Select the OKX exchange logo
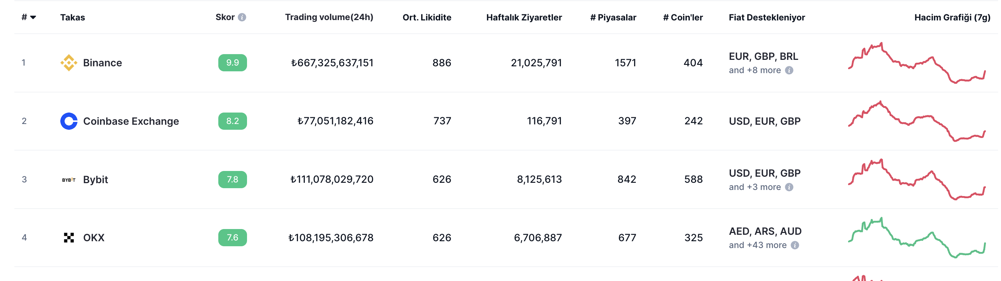 [69, 238]
